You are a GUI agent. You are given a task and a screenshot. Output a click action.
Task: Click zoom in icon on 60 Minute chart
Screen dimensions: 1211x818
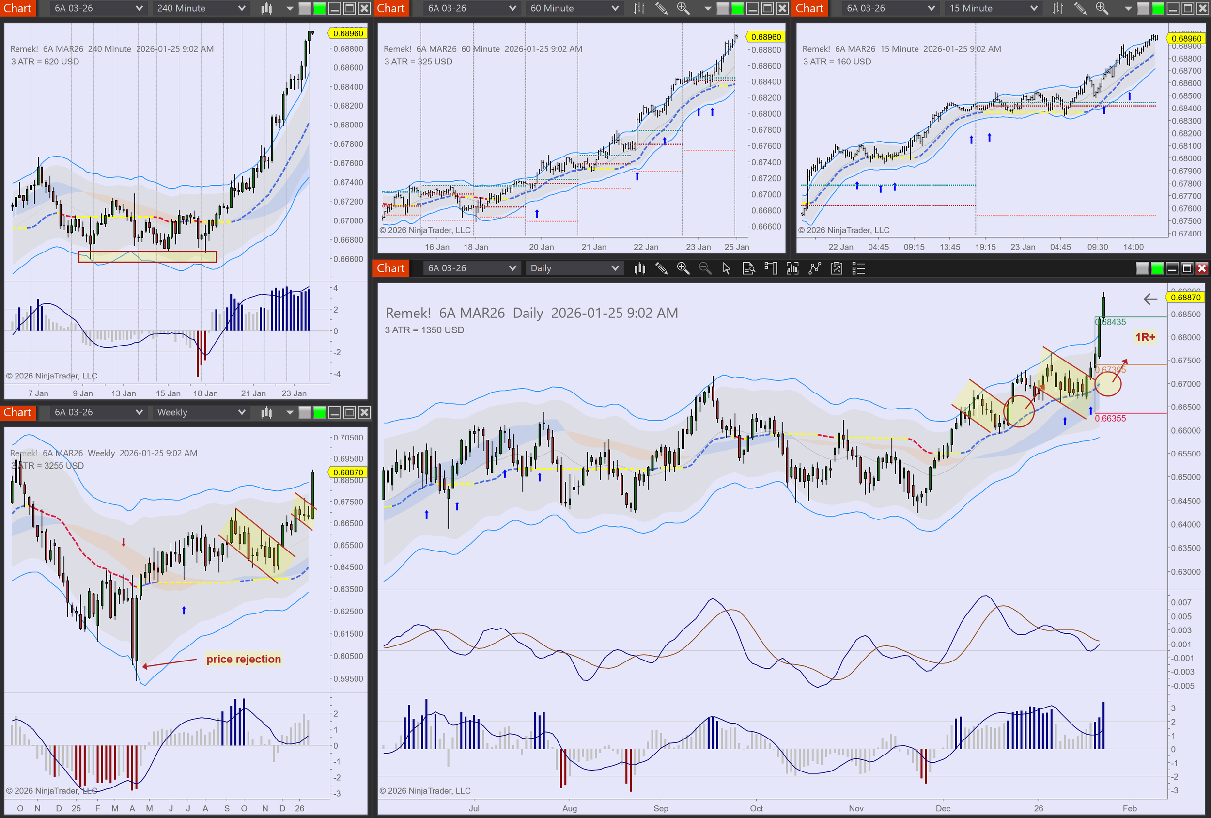(x=683, y=8)
